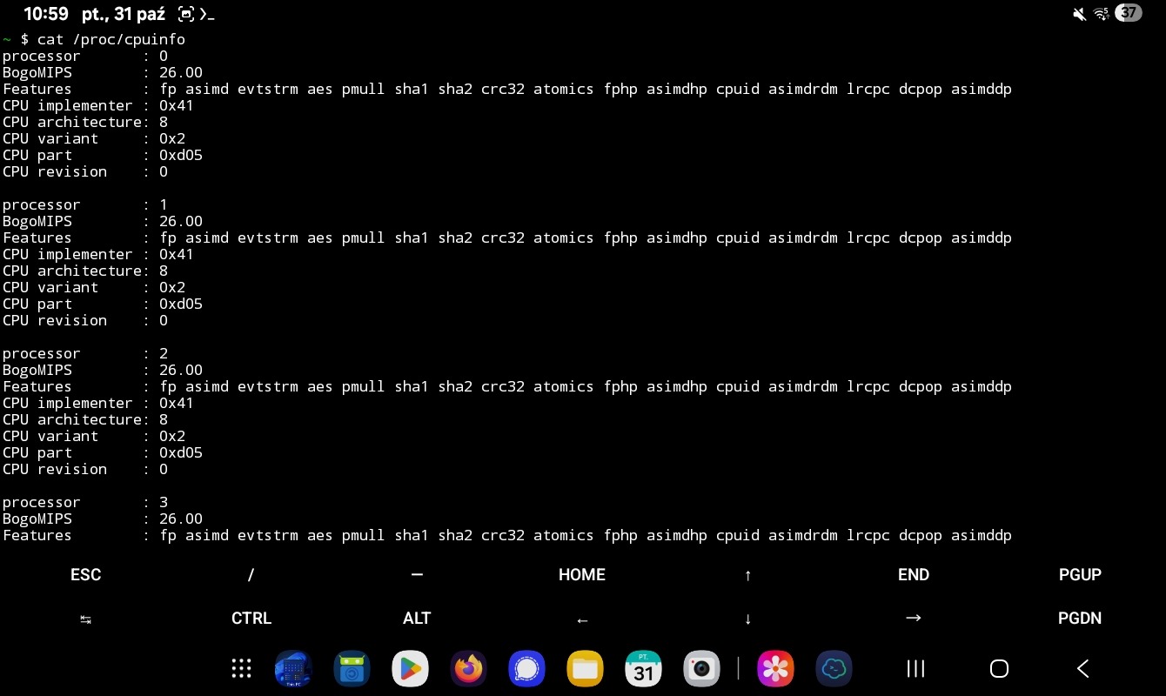Image resolution: width=1166 pixels, height=696 pixels.
Task: Tap the recent apps navigation button
Action: [915, 668]
